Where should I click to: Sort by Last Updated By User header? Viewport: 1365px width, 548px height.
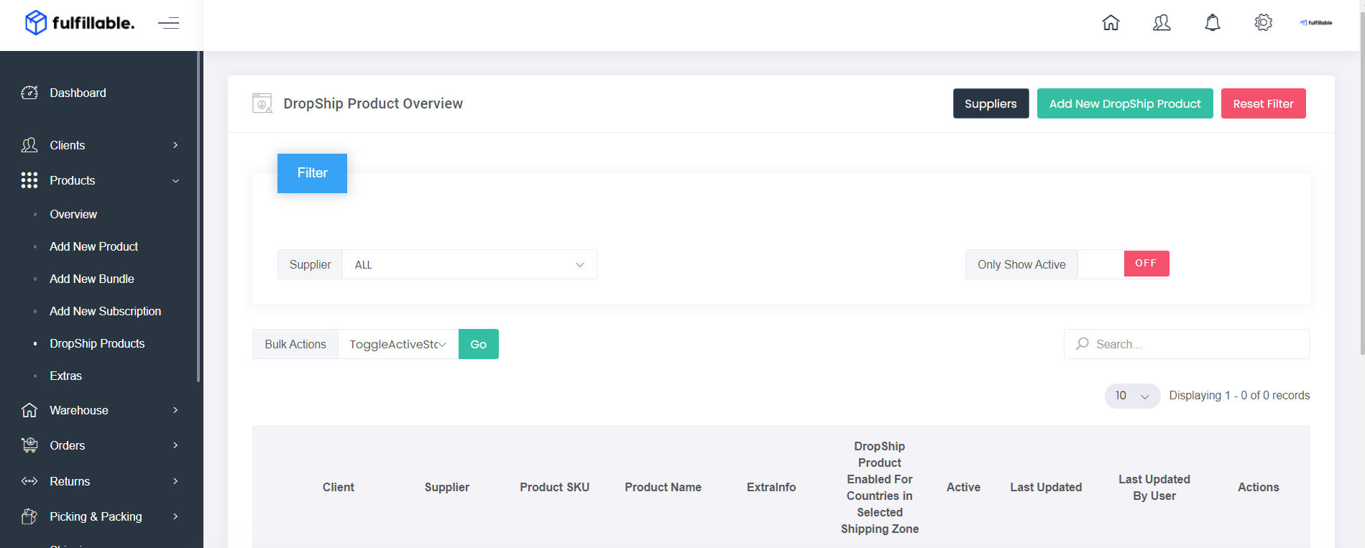point(1154,487)
